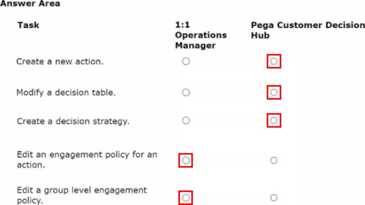Click the 'Create a decision strategy.' task text

[x=73, y=121]
